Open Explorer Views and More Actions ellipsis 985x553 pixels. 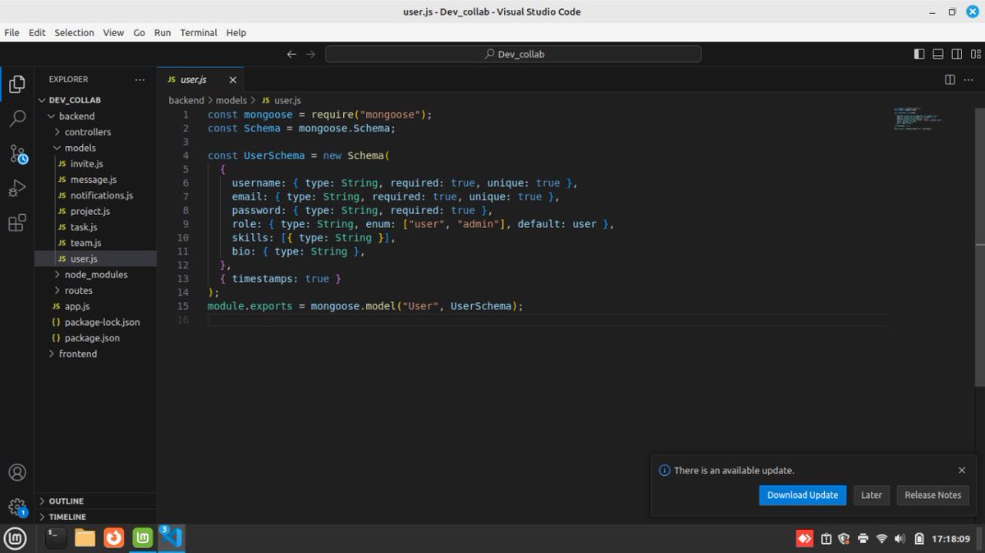140,80
